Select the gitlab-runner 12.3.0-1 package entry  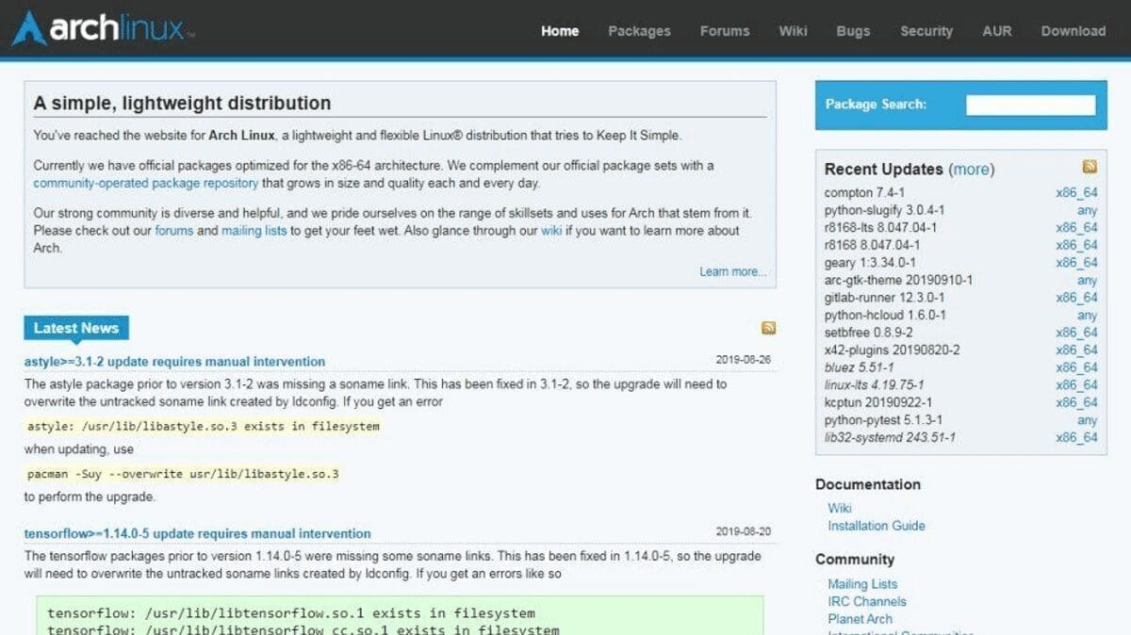pos(885,298)
